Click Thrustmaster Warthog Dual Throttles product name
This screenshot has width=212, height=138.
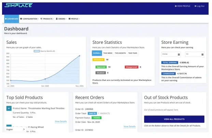(46, 108)
